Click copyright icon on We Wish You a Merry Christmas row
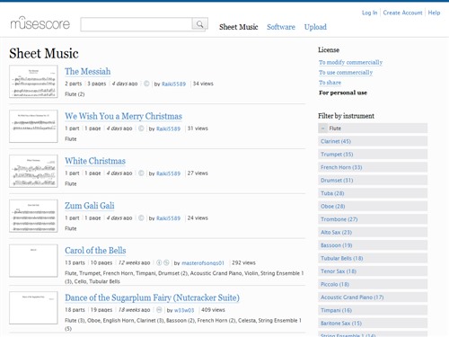449x337 pixels. click(141, 129)
